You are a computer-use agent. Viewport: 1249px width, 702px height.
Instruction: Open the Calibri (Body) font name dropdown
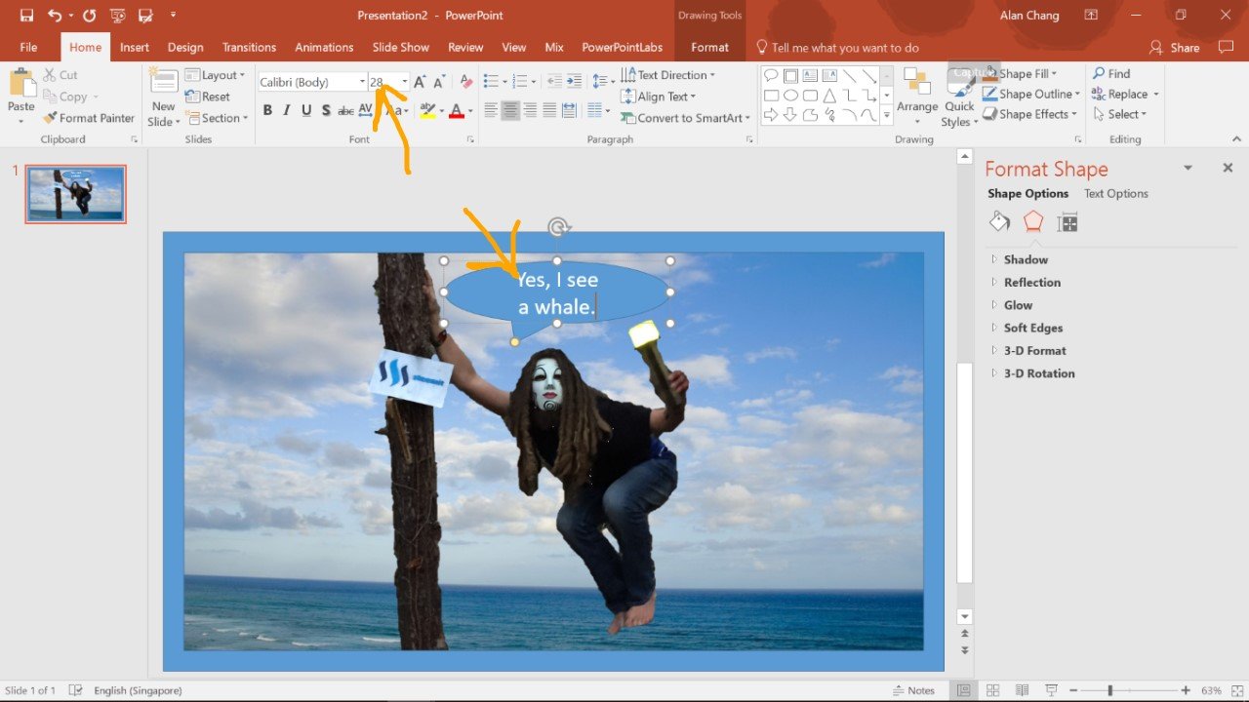click(362, 82)
